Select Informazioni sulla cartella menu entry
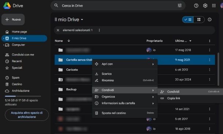This screenshot has height=134, width=223. (x=125, y=103)
